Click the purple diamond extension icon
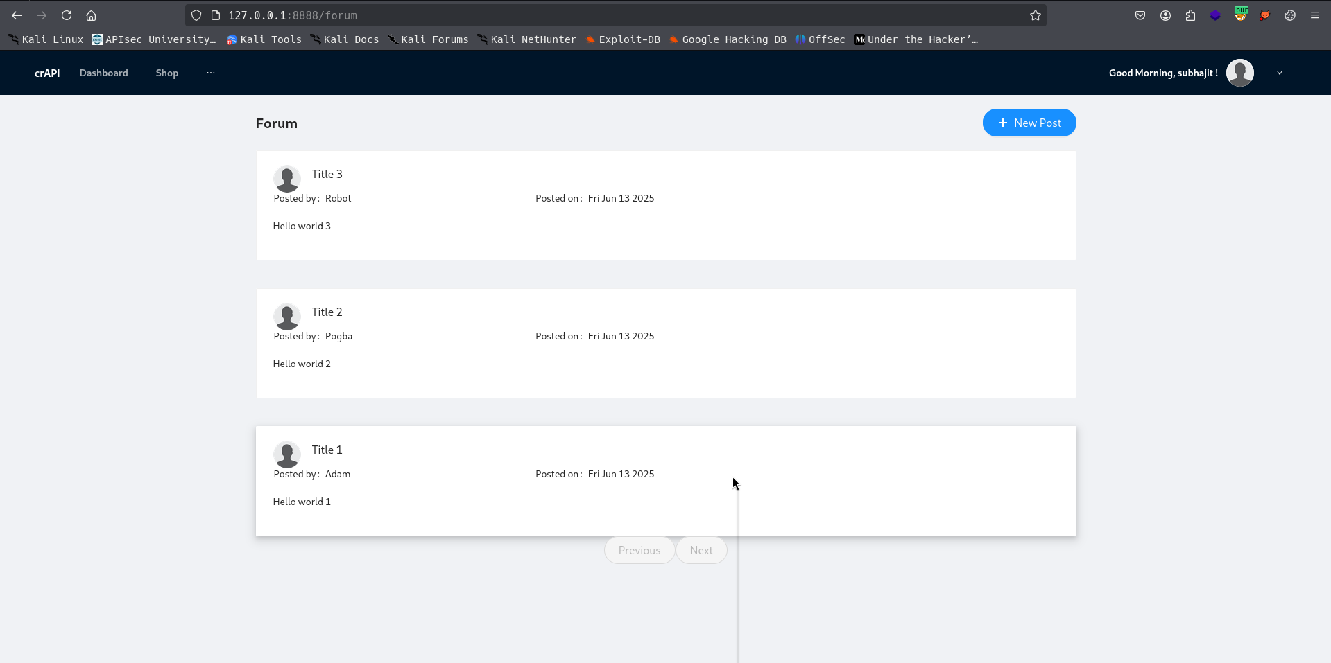The image size is (1331, 663). coord(1215,15)
